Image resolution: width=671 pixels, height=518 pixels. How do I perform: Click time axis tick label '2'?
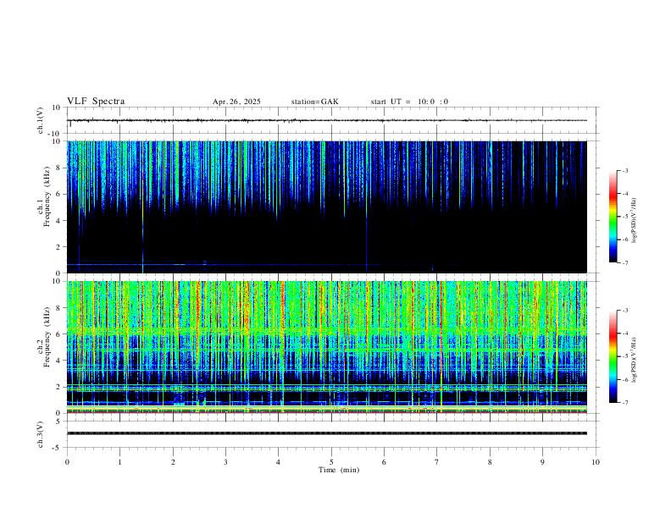(173, 462)
